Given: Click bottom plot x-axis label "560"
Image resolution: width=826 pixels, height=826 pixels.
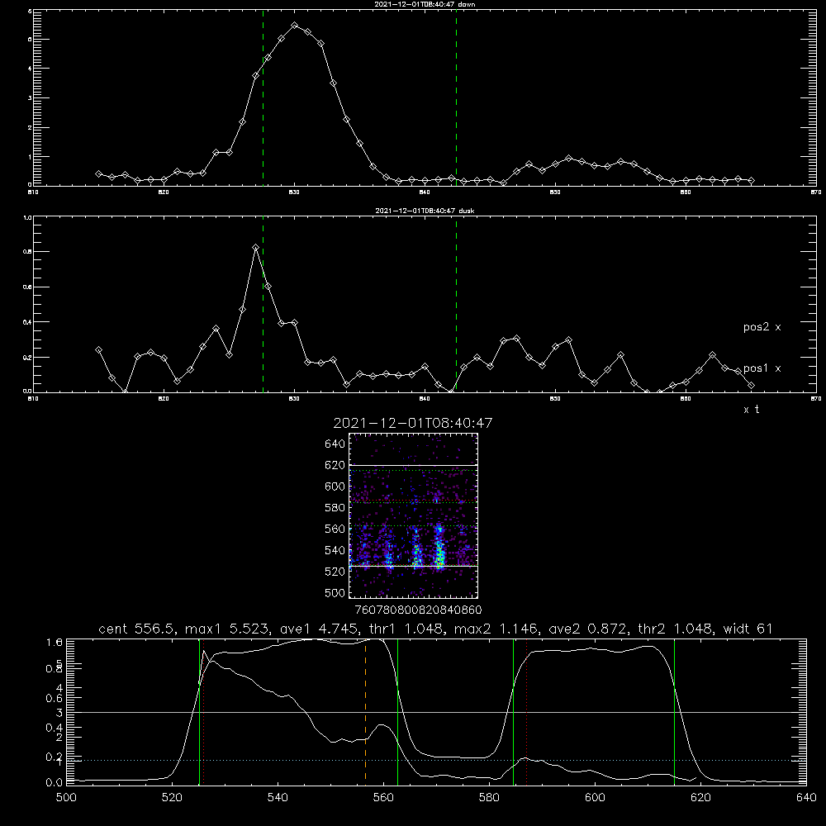Looking at the screenshot, I should pyautogui.click(x=383, y=798).
